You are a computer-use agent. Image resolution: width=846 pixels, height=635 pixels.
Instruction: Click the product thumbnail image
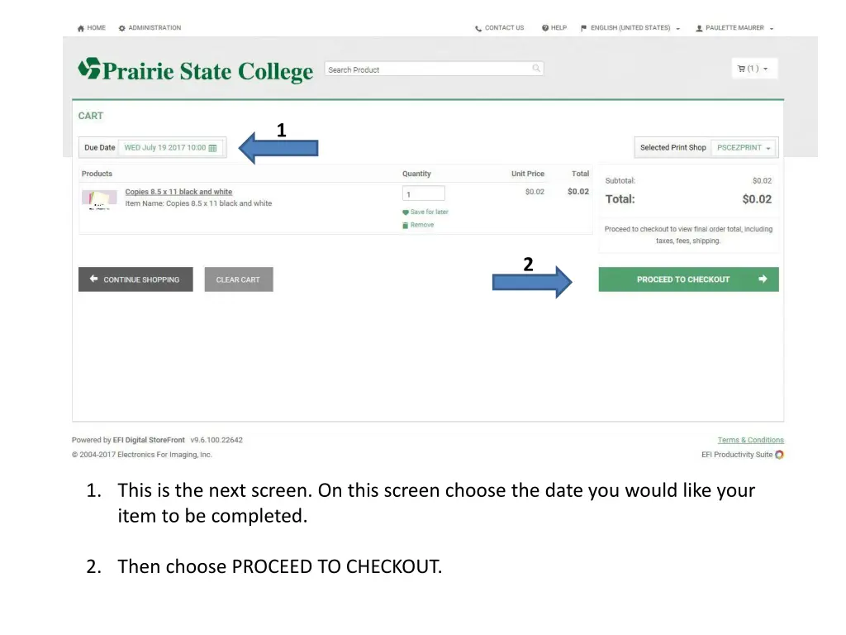pos(99,199)
